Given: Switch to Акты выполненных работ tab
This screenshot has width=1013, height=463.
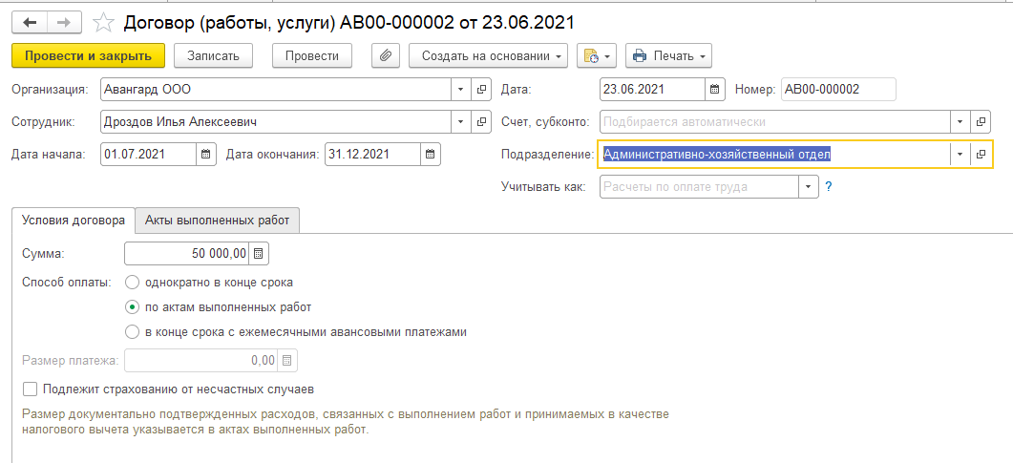Looking at the screenshot, I should coord(217,221).
